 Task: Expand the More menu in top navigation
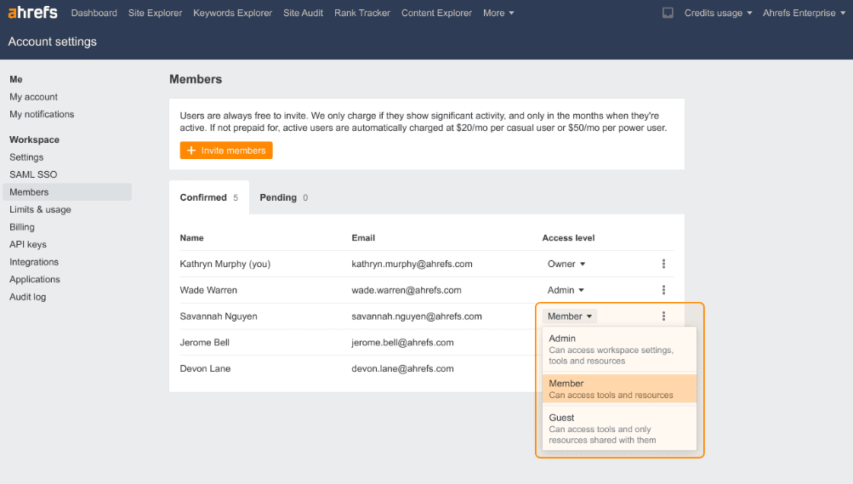498,13
